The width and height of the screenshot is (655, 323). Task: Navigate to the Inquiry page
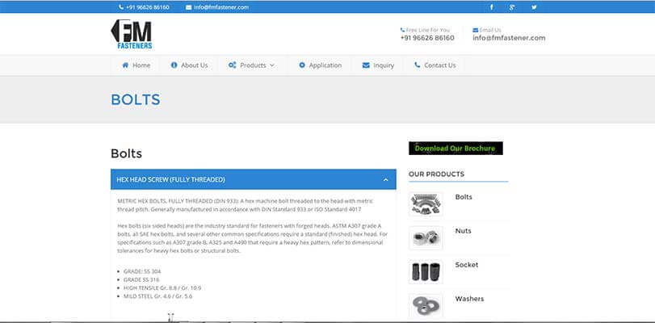pos(378,65)
